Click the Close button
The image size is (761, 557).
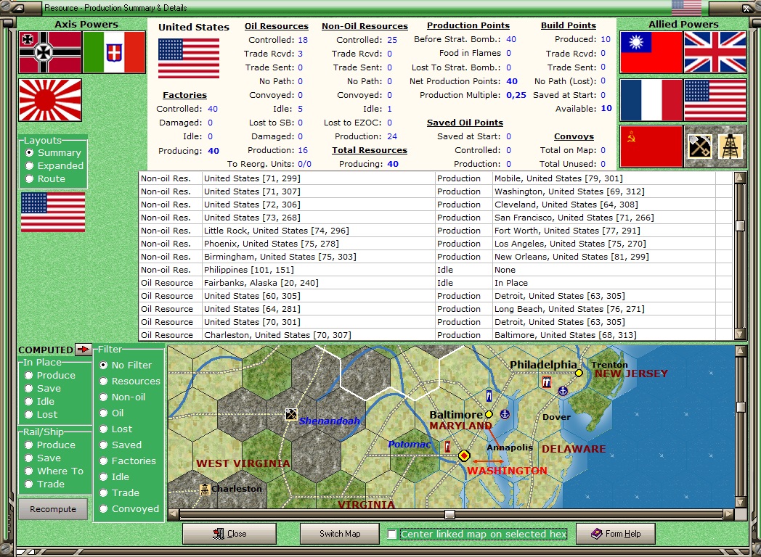click(x=229, y=534)
